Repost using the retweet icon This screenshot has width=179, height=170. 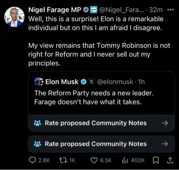62,160
